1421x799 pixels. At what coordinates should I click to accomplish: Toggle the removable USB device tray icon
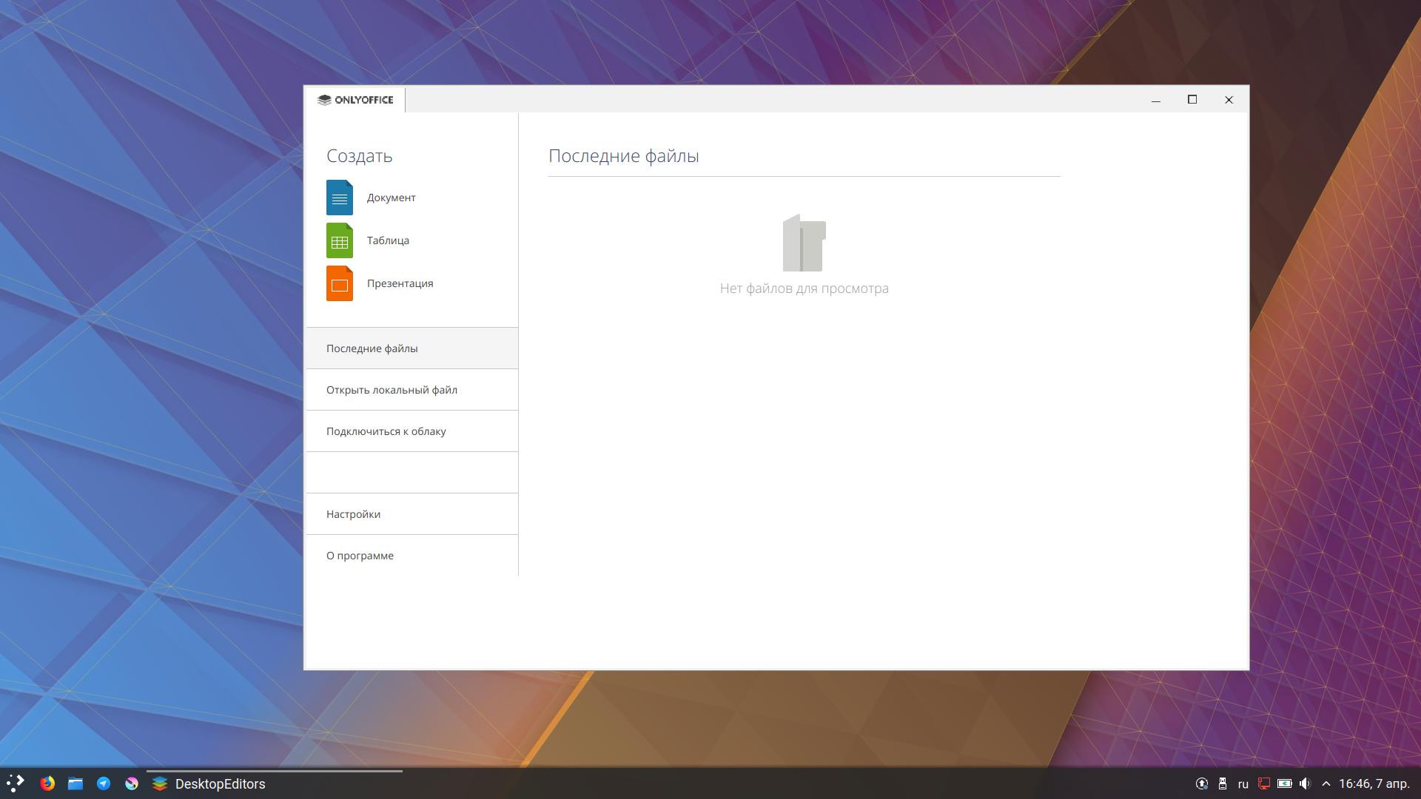pyautogui.click(x=1222, y=783)
